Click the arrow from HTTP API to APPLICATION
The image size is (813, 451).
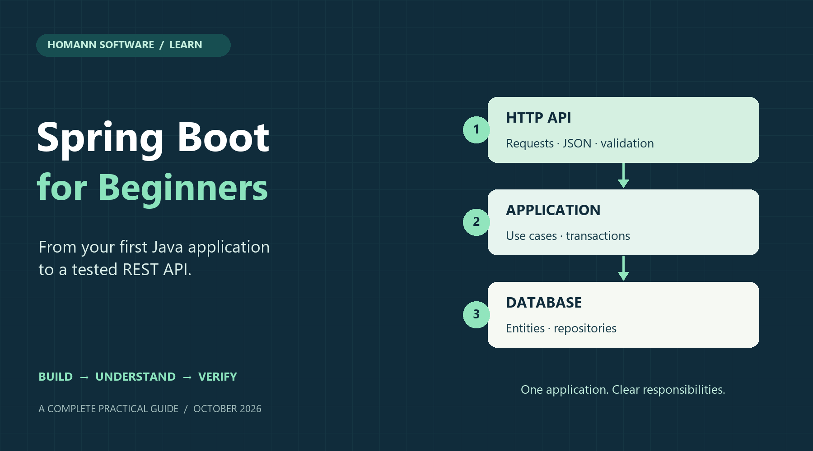pos(623,176)
